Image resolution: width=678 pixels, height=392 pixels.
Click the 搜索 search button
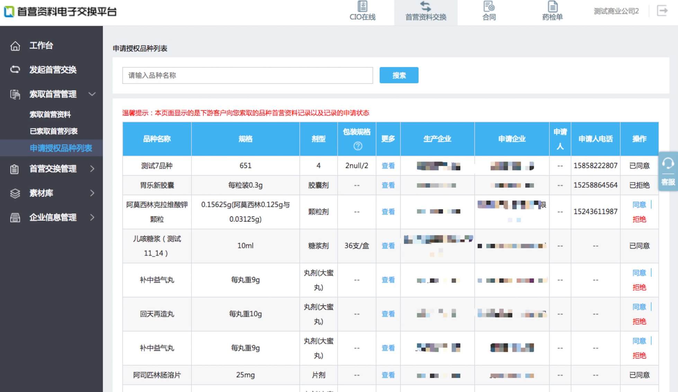coord(399,75)
